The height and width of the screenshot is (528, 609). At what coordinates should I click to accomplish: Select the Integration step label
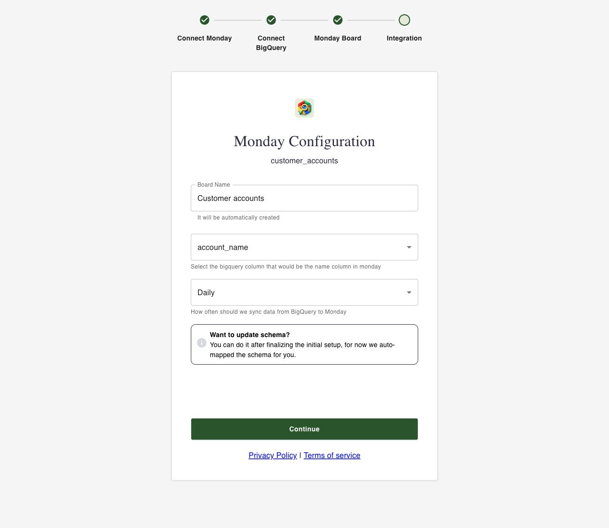[404, 38]
